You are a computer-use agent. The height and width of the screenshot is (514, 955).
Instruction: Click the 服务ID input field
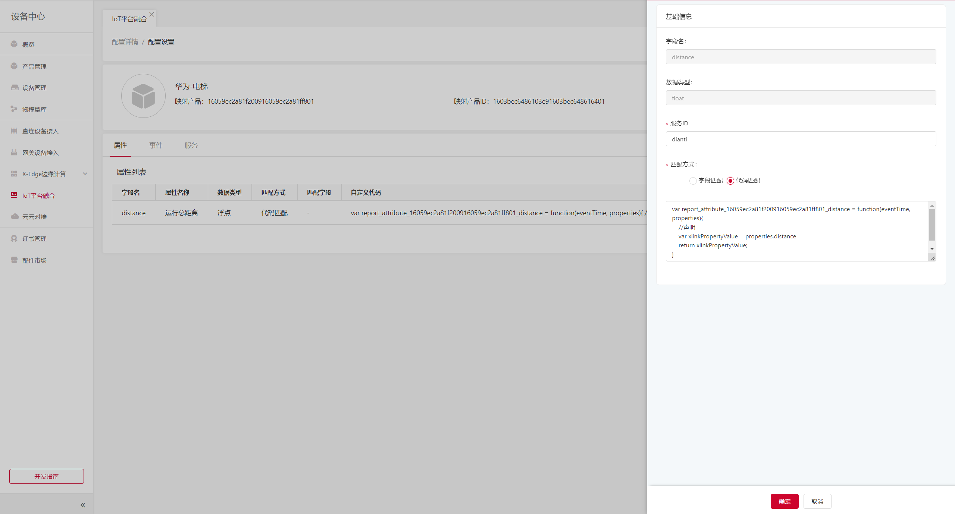(801, 139)
